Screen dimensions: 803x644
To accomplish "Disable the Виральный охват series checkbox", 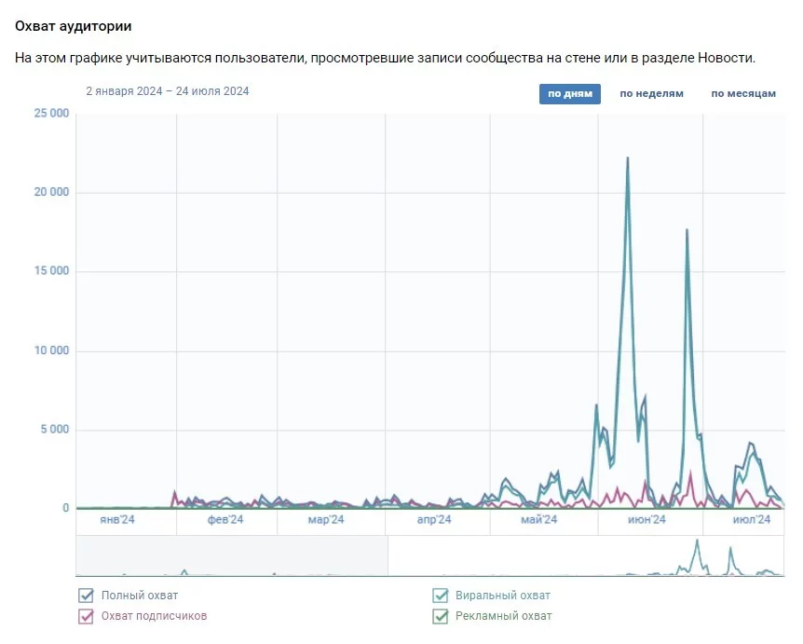I will point(441,596).
